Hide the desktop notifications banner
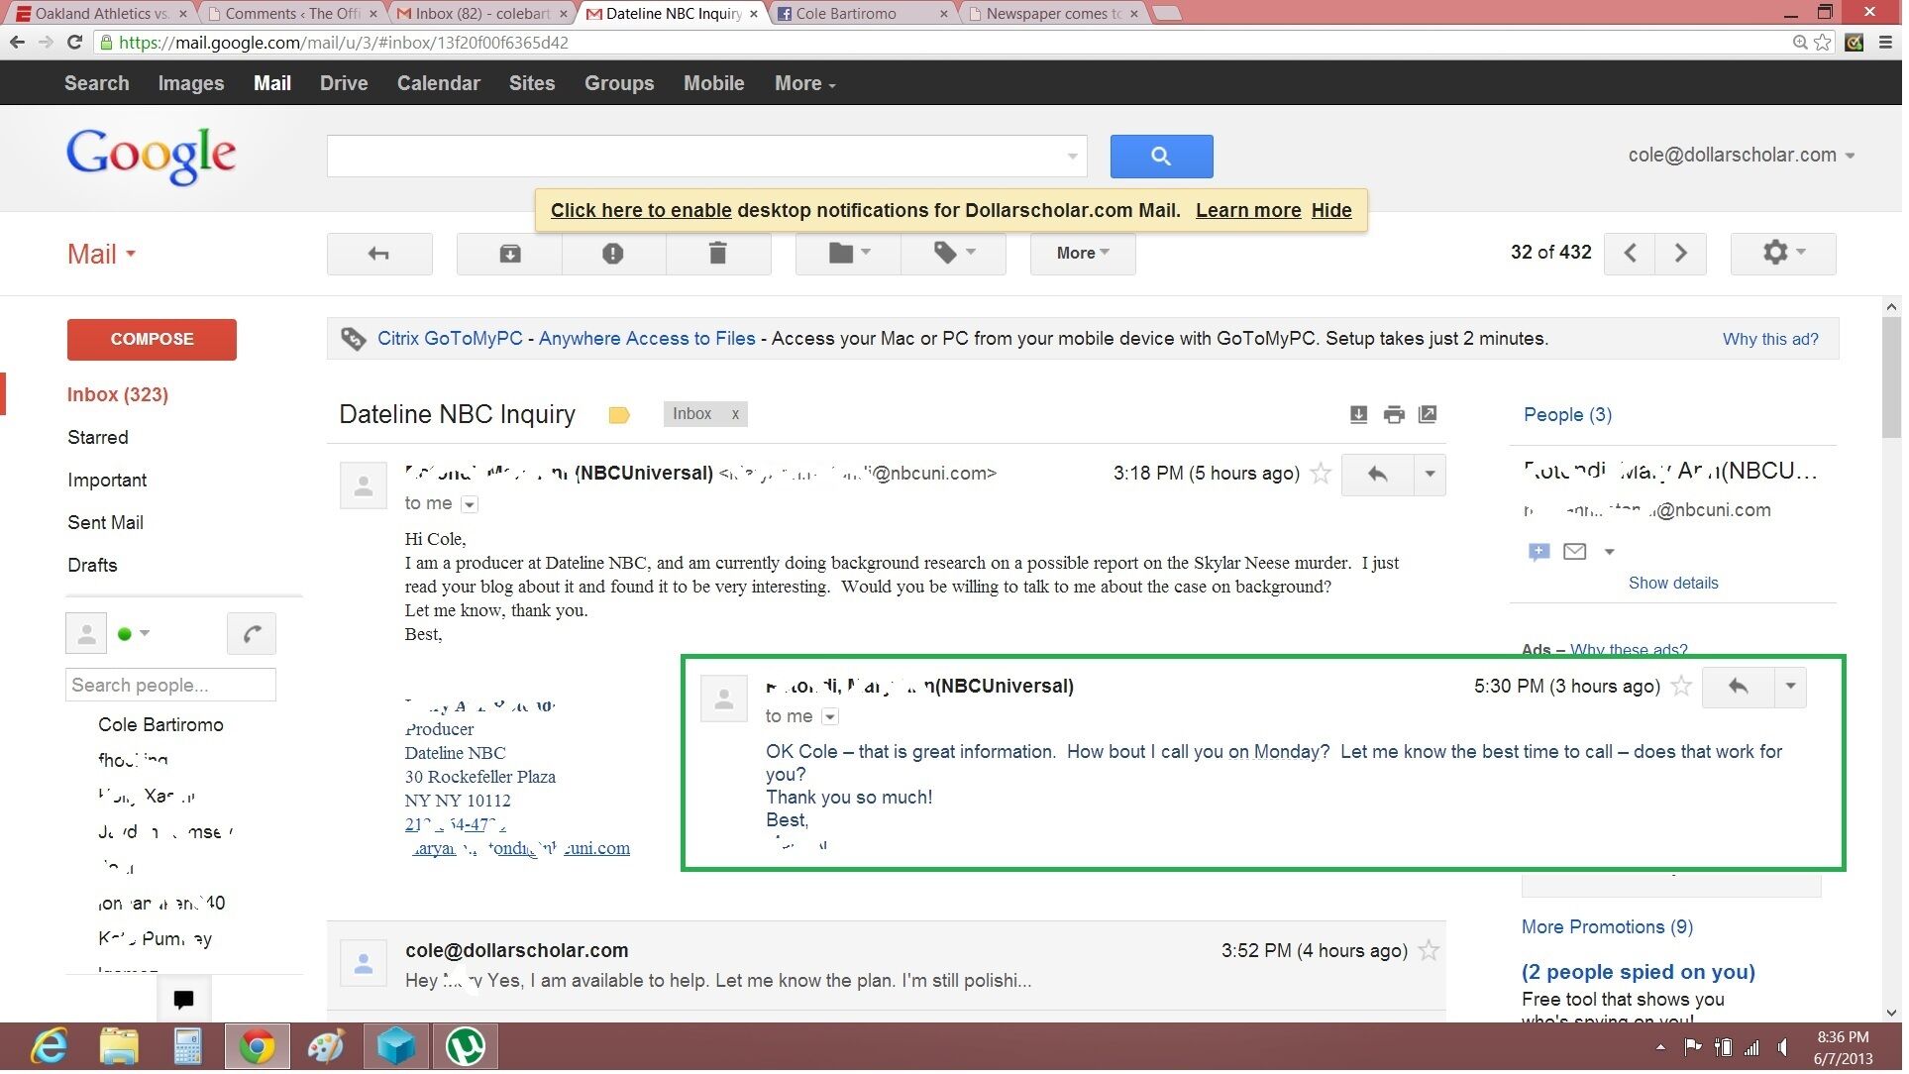This screenshot has width=1909, height=1074. 1336,211
